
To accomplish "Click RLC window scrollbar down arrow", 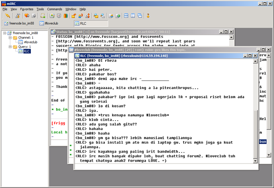I will [x=255, y=161].
